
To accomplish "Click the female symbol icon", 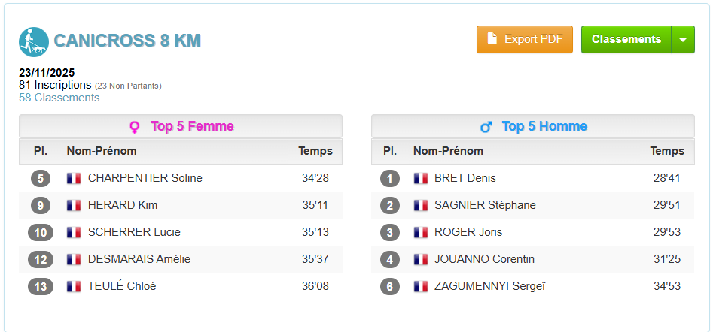I will click(x=135, y=127).
